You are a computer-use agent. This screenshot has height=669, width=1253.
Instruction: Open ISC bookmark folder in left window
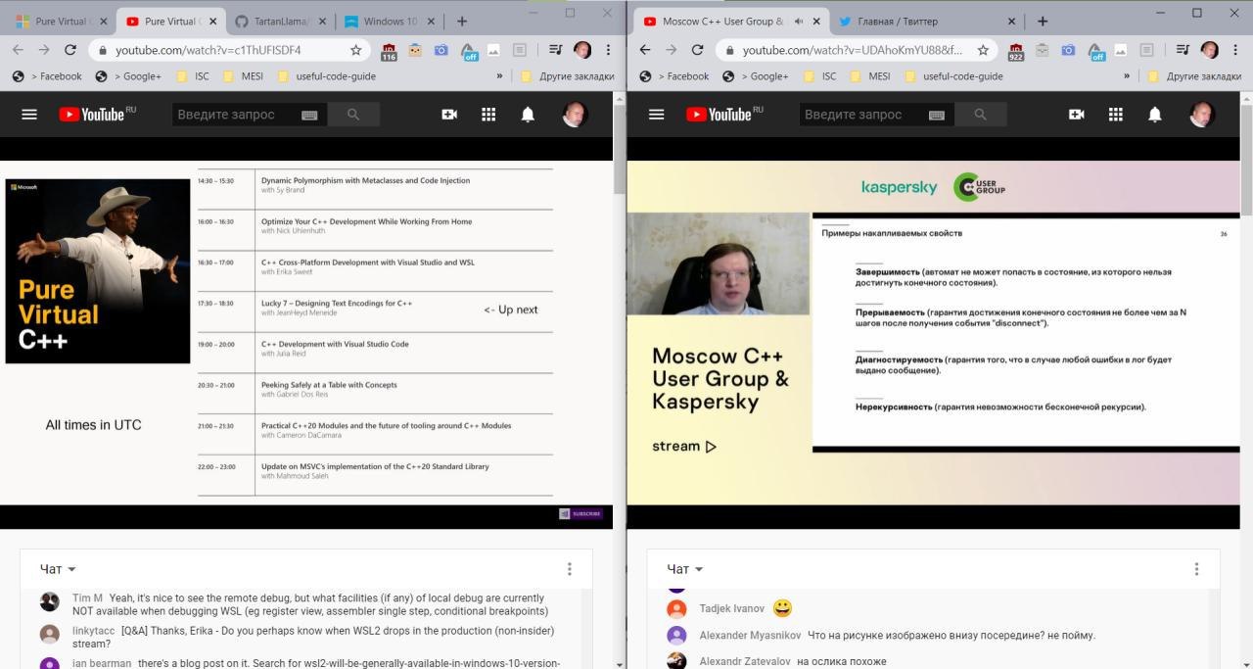192,75
